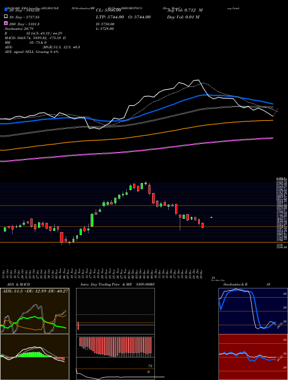
Task: Click the MACD values line
Action: [35, 38]
